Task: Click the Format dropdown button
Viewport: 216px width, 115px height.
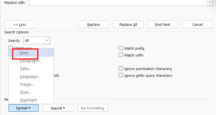Action: (x=23, y=108)
